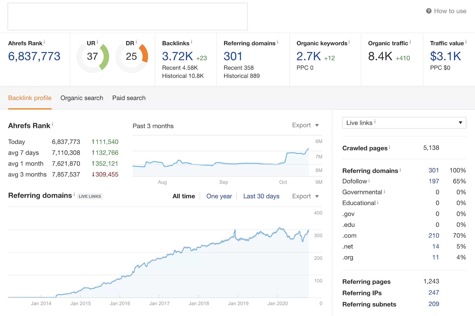Open the Paid search tab

pos(129,98)
